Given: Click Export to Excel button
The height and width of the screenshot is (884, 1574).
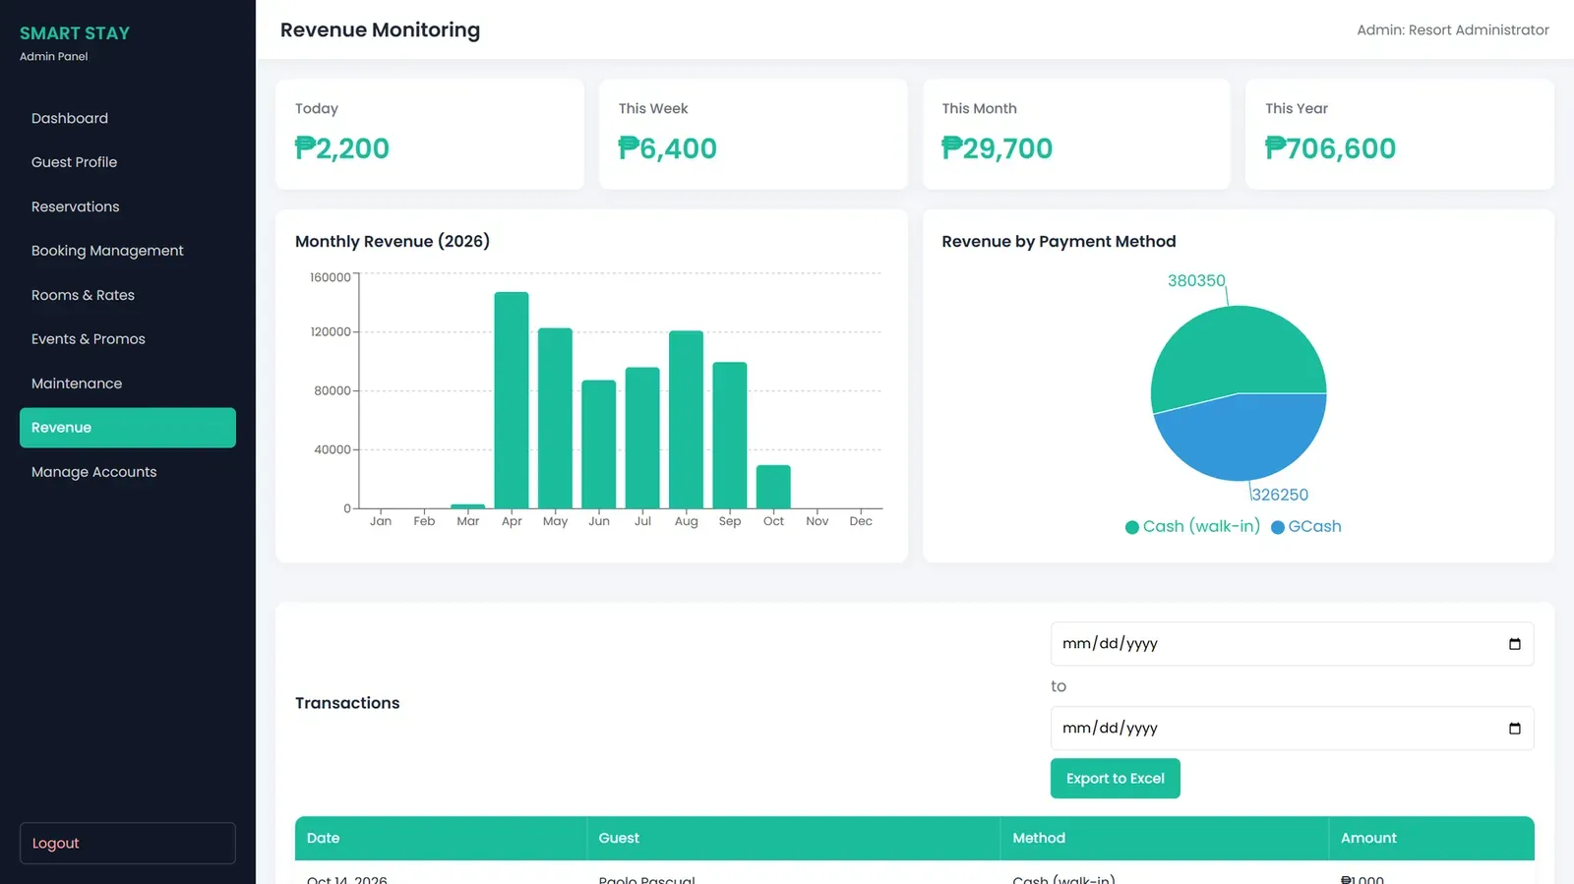Looking at the screenshot, I should 1116,779.
